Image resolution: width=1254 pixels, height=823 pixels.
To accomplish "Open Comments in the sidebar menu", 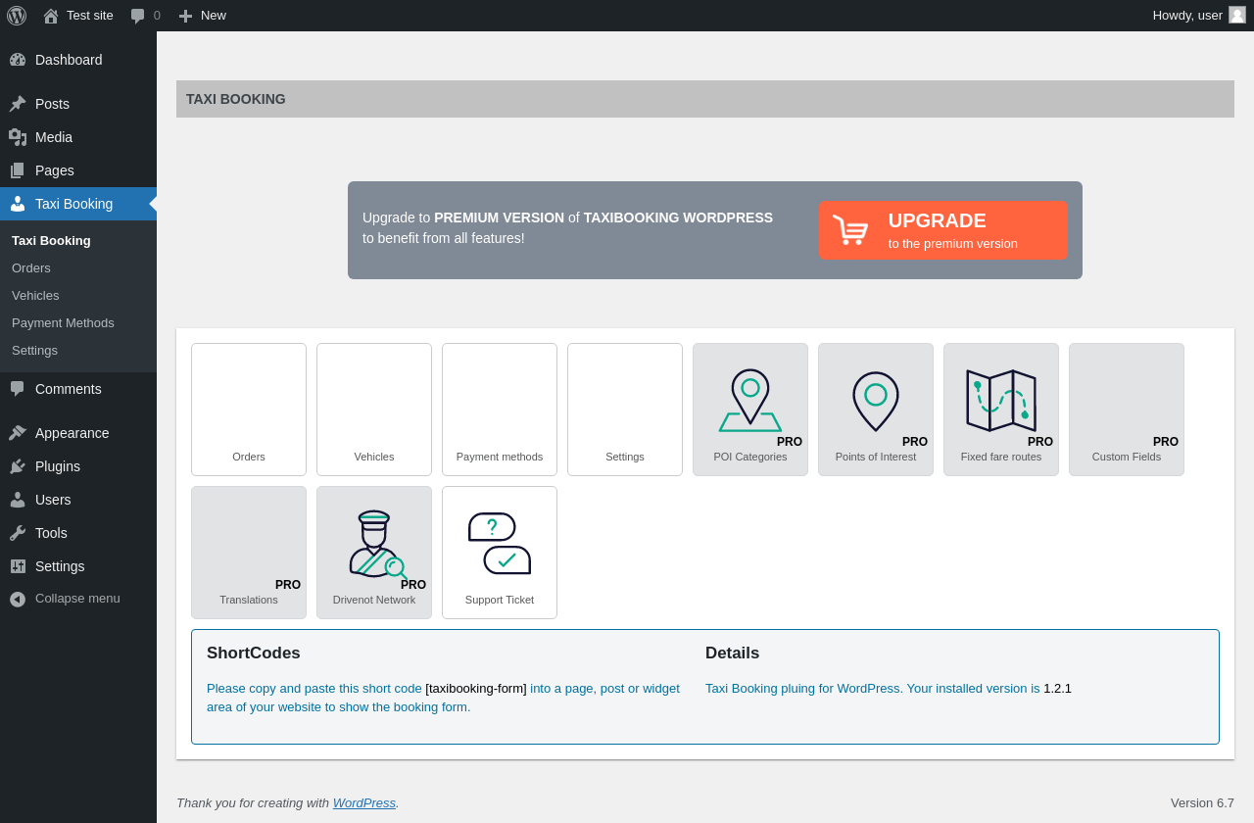I will click(x=78, y=389).
